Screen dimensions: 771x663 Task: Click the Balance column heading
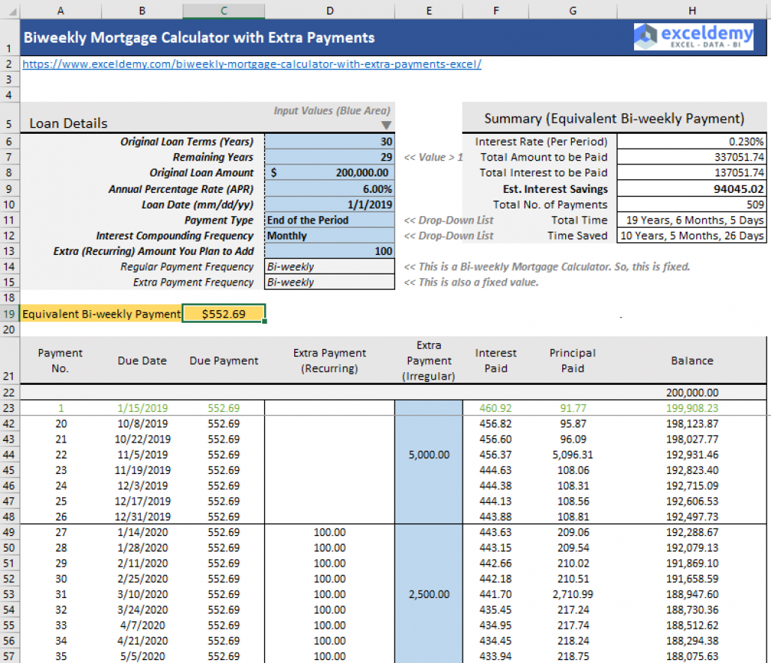(692, 360)
